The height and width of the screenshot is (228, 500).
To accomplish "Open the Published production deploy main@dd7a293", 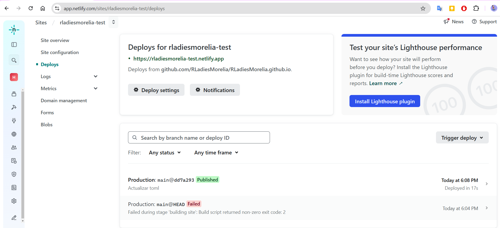I will click(x=308, y=184).
